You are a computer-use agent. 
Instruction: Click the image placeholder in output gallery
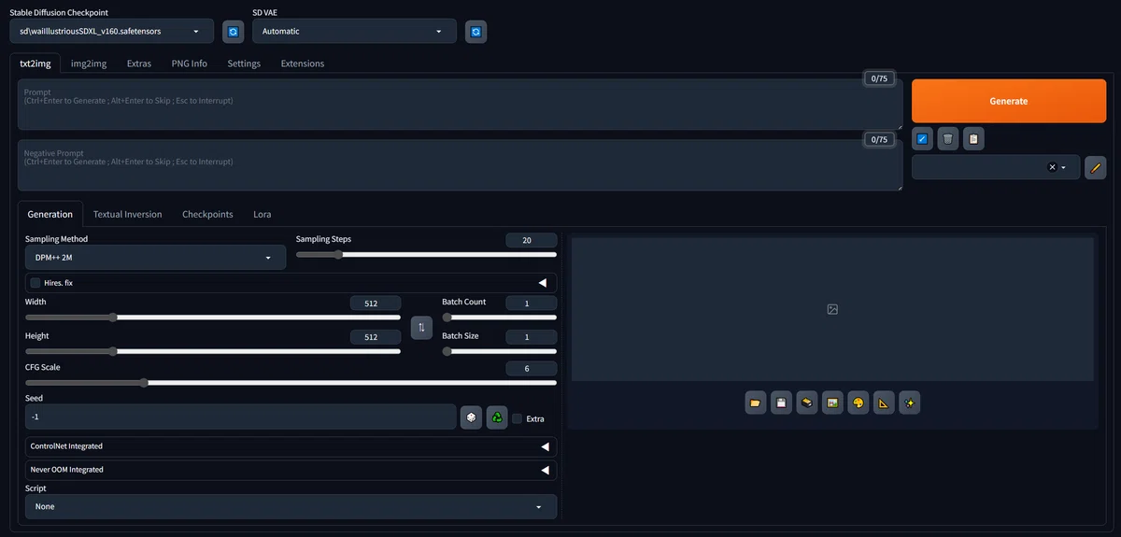click(x=832, y=309)
